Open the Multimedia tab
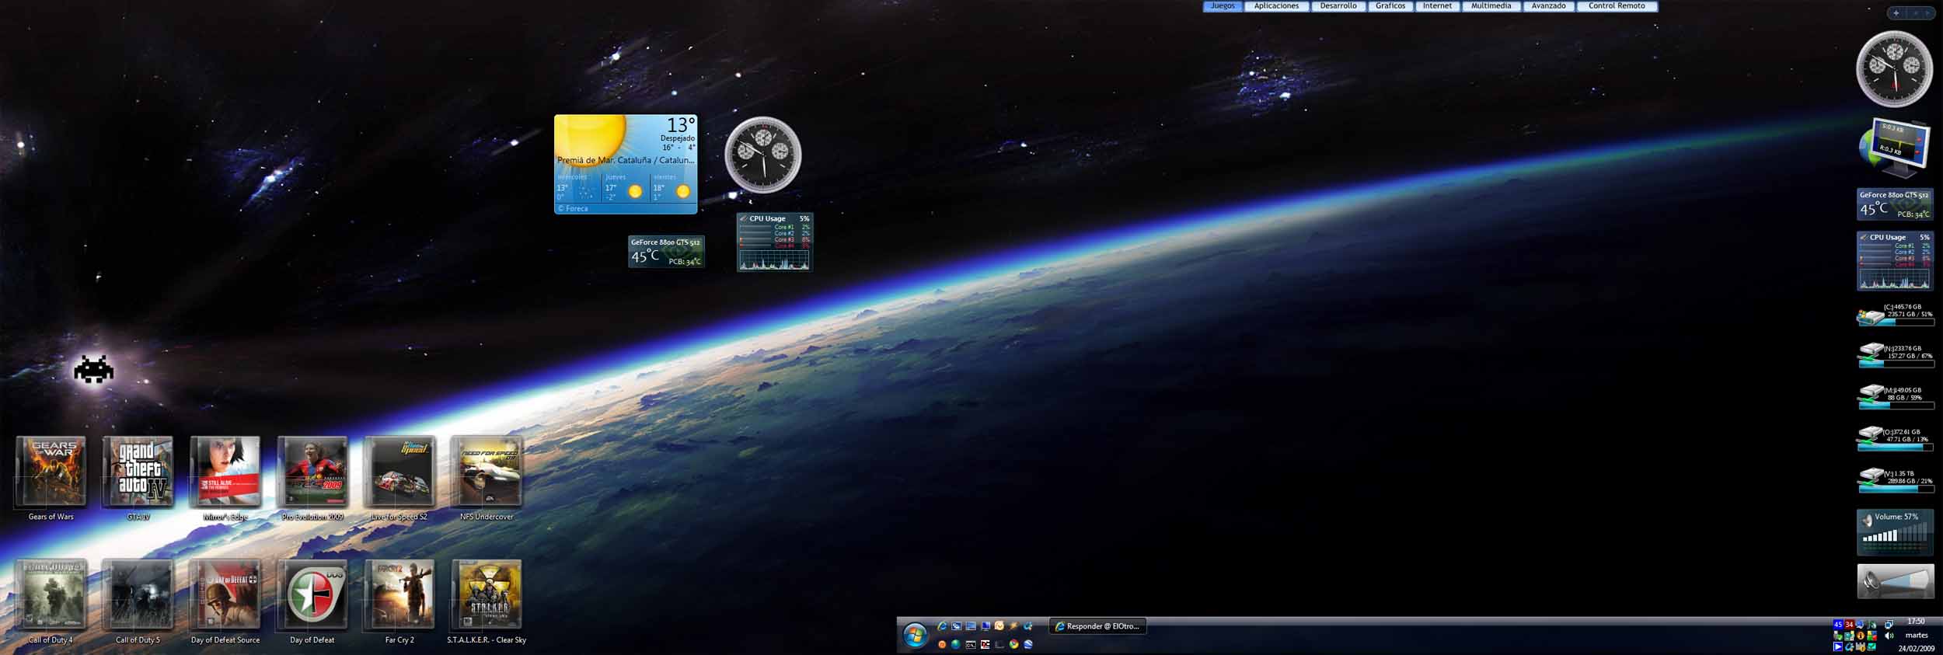This screenshot has height=655, width=1943. 1491,6
